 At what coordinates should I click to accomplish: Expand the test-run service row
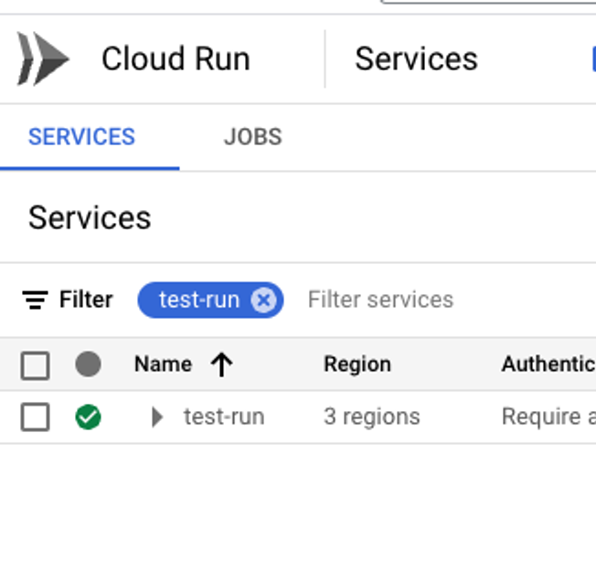[x=157, y=417]
